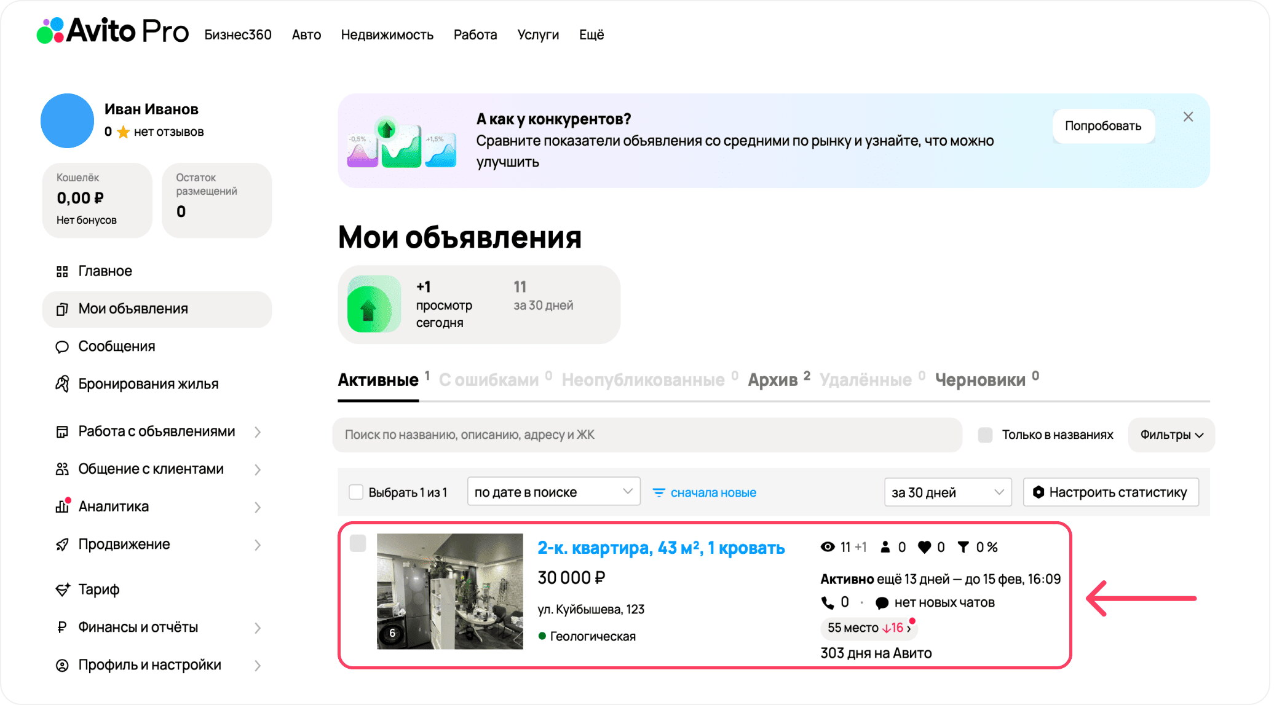Expand Работа с объявлениями submenu

click(x=258, y=432)
